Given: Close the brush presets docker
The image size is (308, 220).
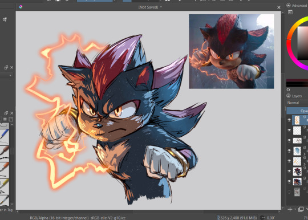Looking at the screenshot, I should (12, 113).
